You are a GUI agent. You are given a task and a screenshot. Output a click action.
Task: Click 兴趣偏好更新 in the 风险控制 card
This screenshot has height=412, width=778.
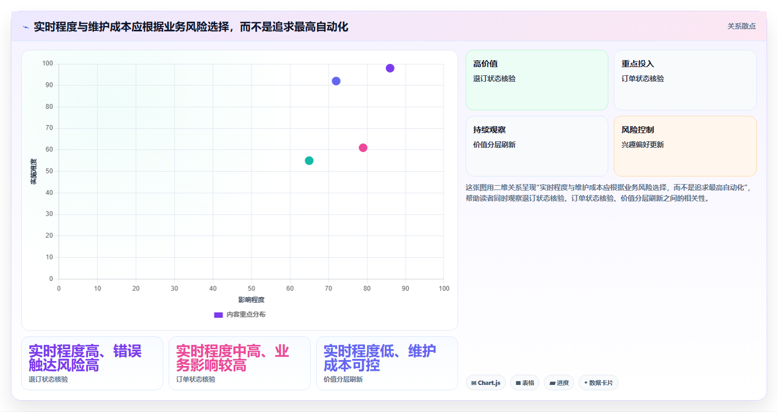click(x=642, y=145)
